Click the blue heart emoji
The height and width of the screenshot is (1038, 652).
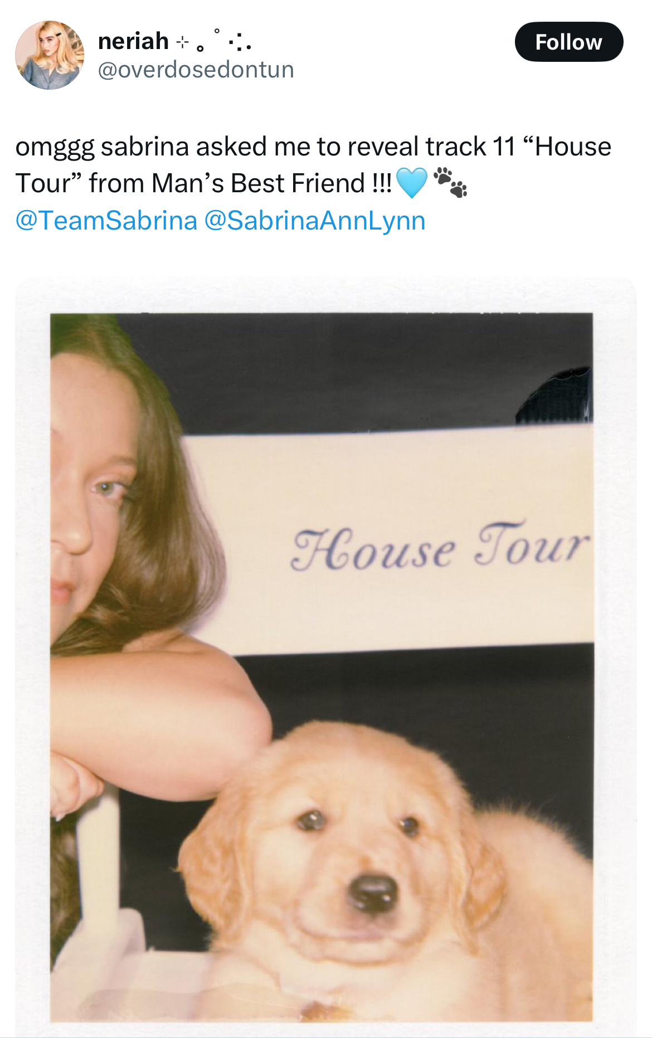click(411, 183)
